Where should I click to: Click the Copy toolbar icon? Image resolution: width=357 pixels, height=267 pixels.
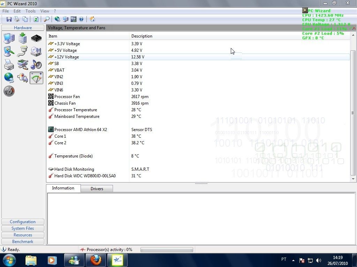(x=25, y=19)
